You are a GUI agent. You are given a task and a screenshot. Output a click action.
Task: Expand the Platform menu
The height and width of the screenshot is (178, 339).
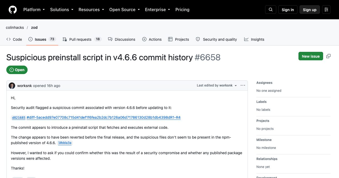[34, 10]
